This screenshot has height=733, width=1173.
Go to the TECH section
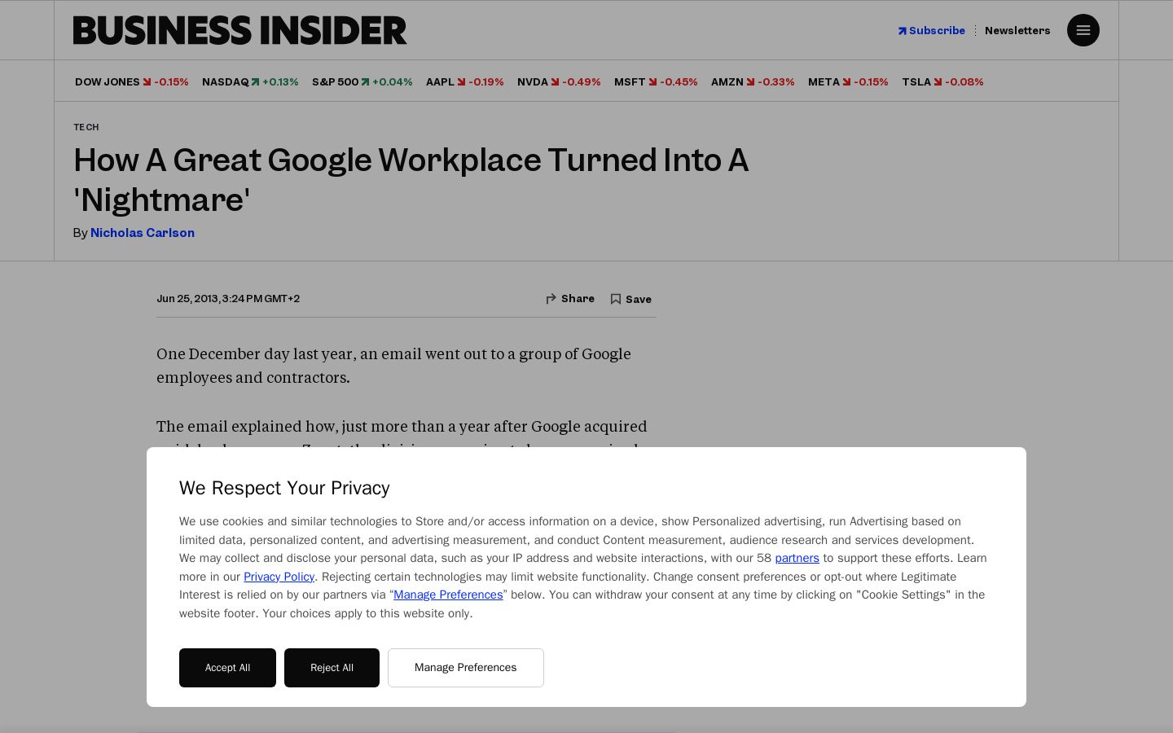coord(86,127)
